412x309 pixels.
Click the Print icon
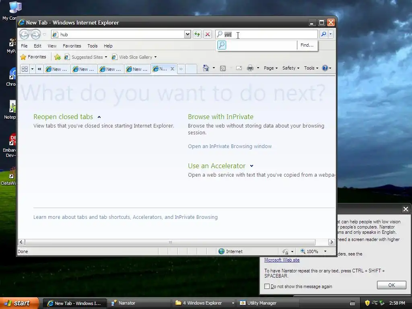tap(250, 68)
